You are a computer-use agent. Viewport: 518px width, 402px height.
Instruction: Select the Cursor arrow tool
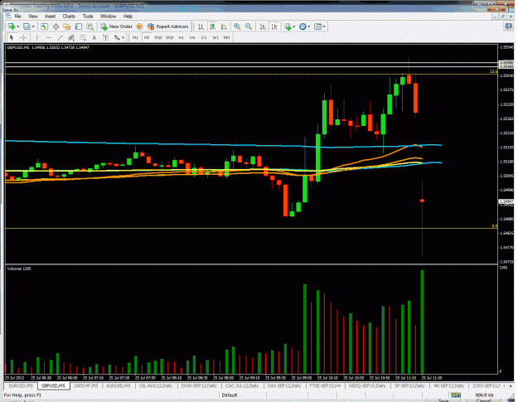[x=12, y=37]
